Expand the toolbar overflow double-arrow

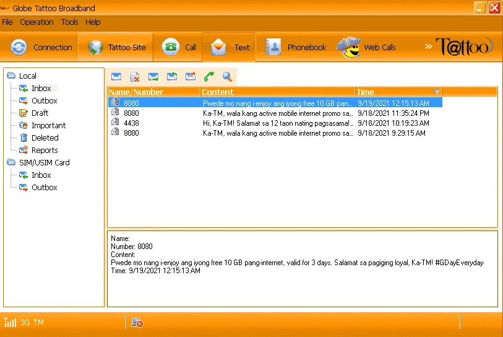coord(428,46)
